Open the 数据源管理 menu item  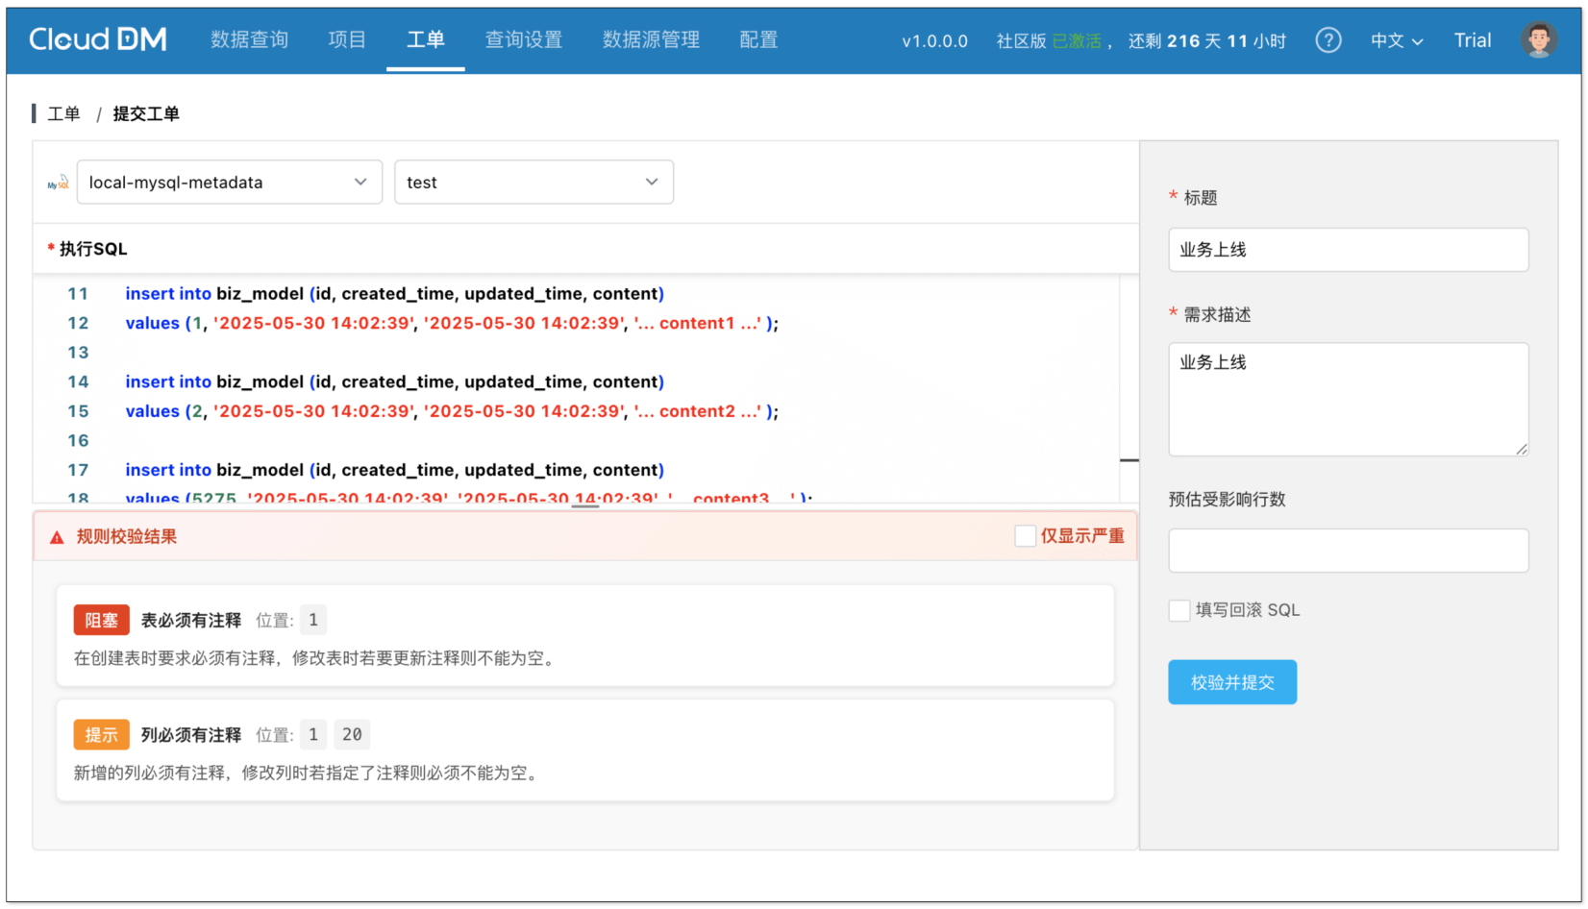(651, 39)
